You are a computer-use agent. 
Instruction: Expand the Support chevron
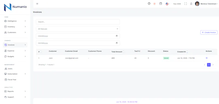[x=25, y=97]
